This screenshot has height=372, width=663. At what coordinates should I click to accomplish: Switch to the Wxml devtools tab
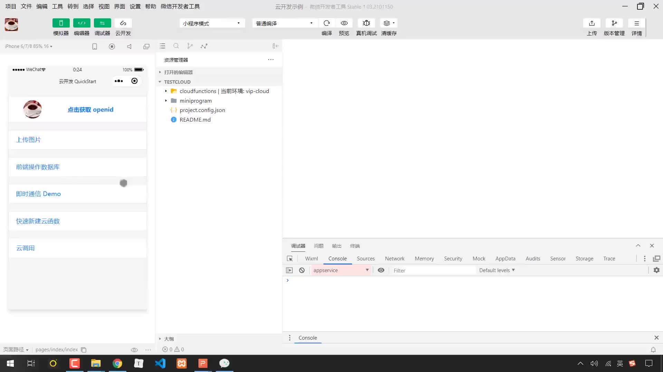pos(311,259)
